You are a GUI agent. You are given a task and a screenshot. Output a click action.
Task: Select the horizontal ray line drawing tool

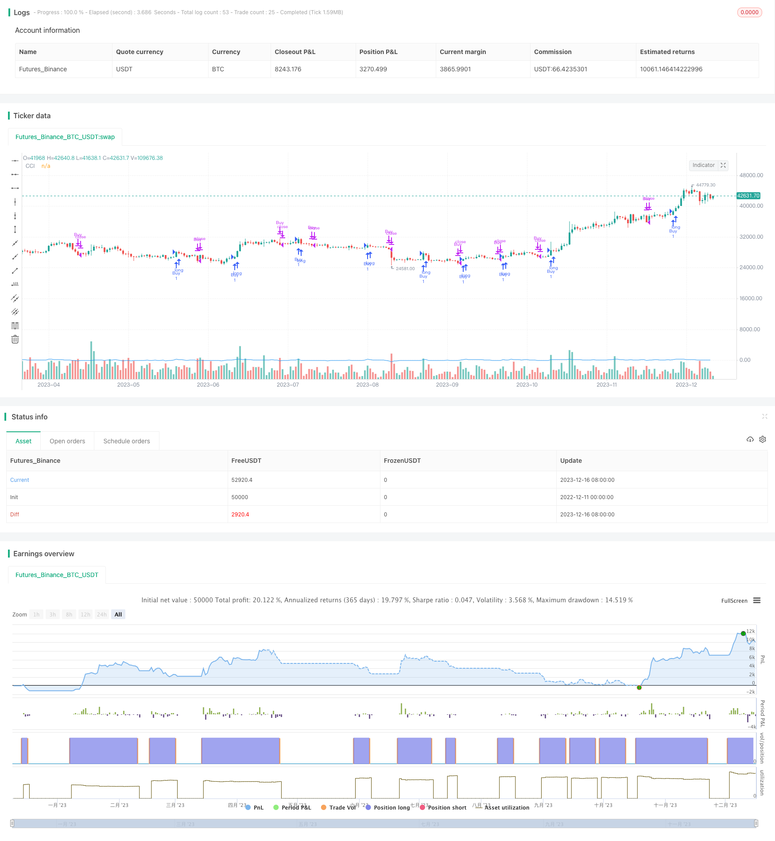(x=15, y=174)
